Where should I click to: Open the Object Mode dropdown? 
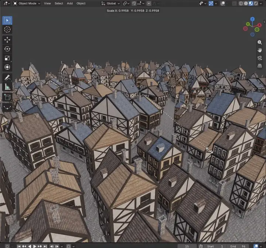click(x=27, y=3)
